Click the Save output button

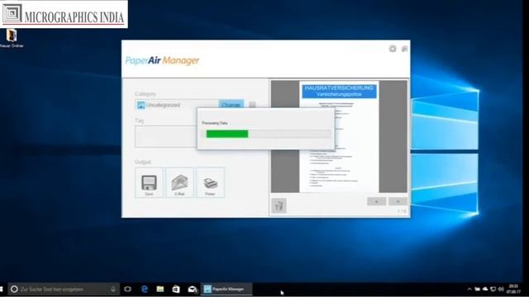149,182
